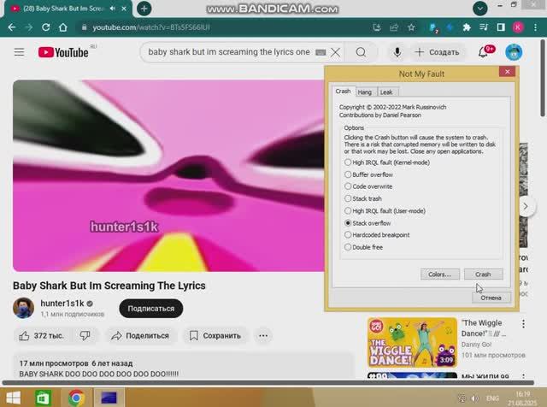Switch to the Leak tab

386,92
